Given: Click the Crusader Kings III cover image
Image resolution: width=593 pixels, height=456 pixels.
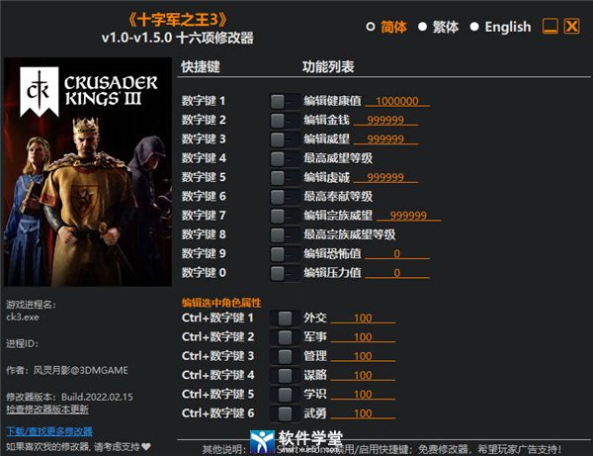Looking at the screenshot, I should point(88,172).
